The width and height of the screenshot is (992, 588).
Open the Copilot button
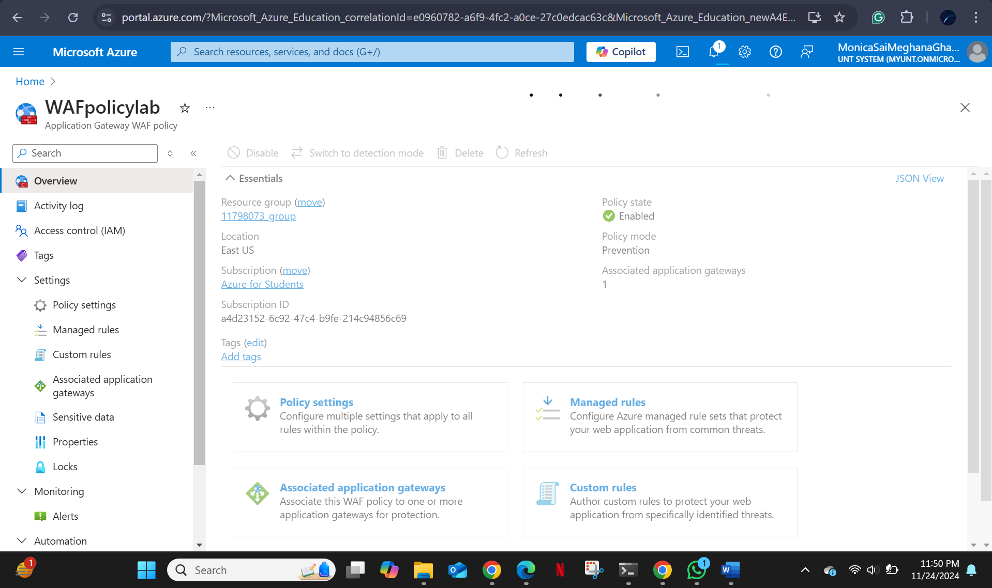click(x=621, y=52)
